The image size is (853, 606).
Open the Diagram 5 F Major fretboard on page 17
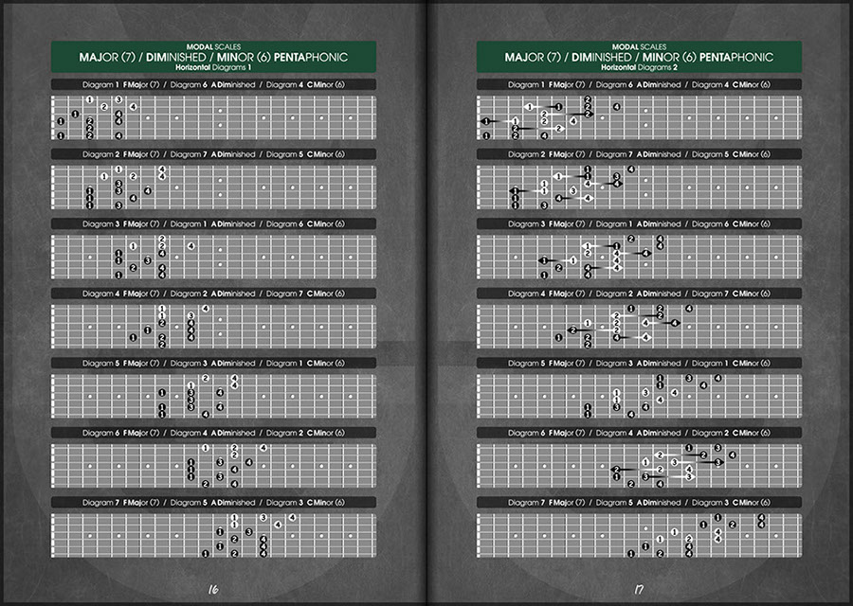[639, 396]
